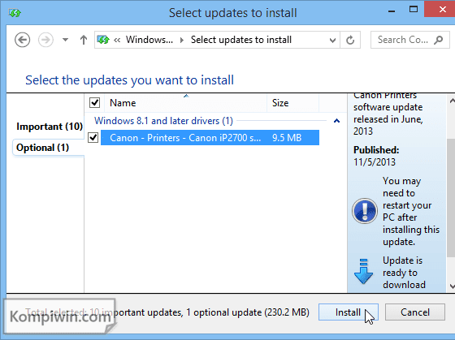Sort by the Size column header
This screenshot has width=455, height=340.
pyautogui.click(x=292, y=103)
